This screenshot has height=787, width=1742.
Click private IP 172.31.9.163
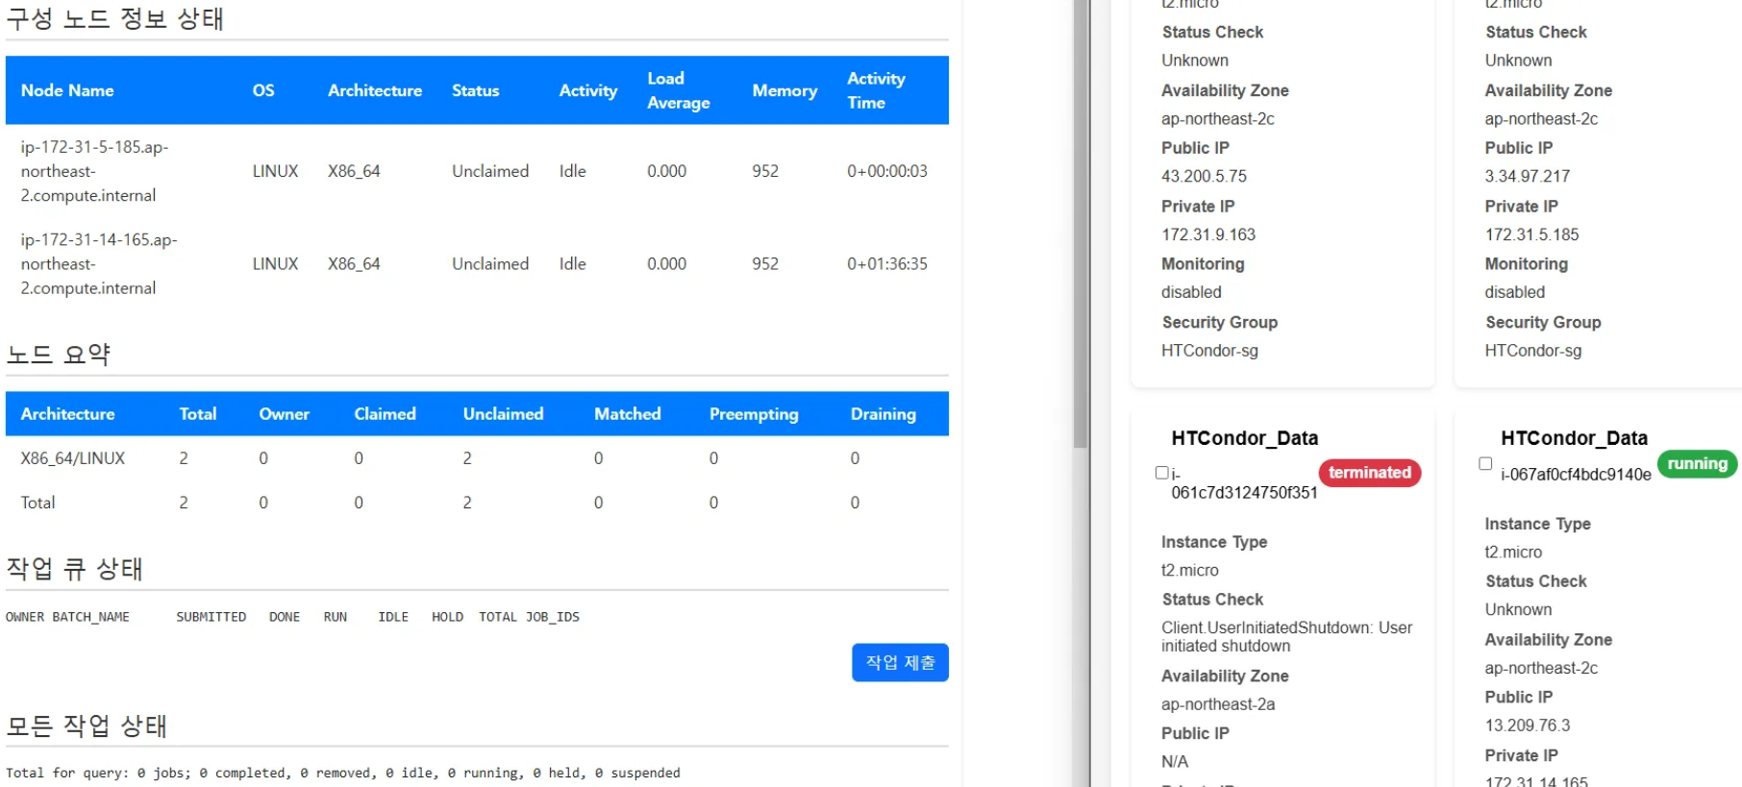pyautogui.click(x=1208, y=234)
